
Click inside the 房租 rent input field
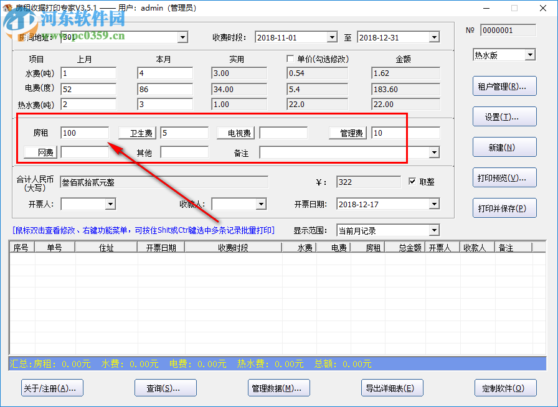(84, 132)
